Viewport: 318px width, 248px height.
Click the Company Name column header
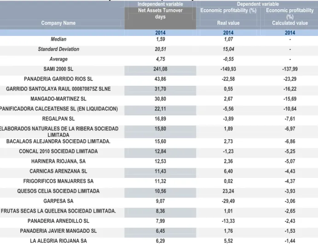[x=59, y=23]
